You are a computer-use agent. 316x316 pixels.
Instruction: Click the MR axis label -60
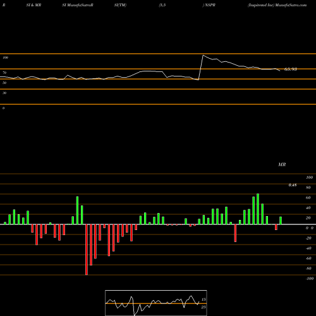click(x=308, y=258)
